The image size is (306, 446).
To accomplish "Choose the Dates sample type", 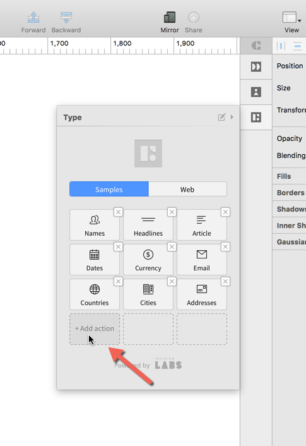I will [95, 260].
